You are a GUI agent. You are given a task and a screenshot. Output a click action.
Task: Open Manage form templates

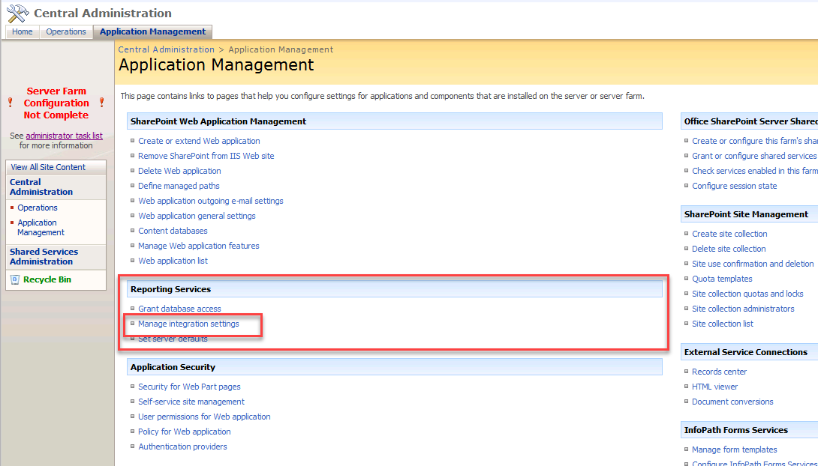pos(735,450)
